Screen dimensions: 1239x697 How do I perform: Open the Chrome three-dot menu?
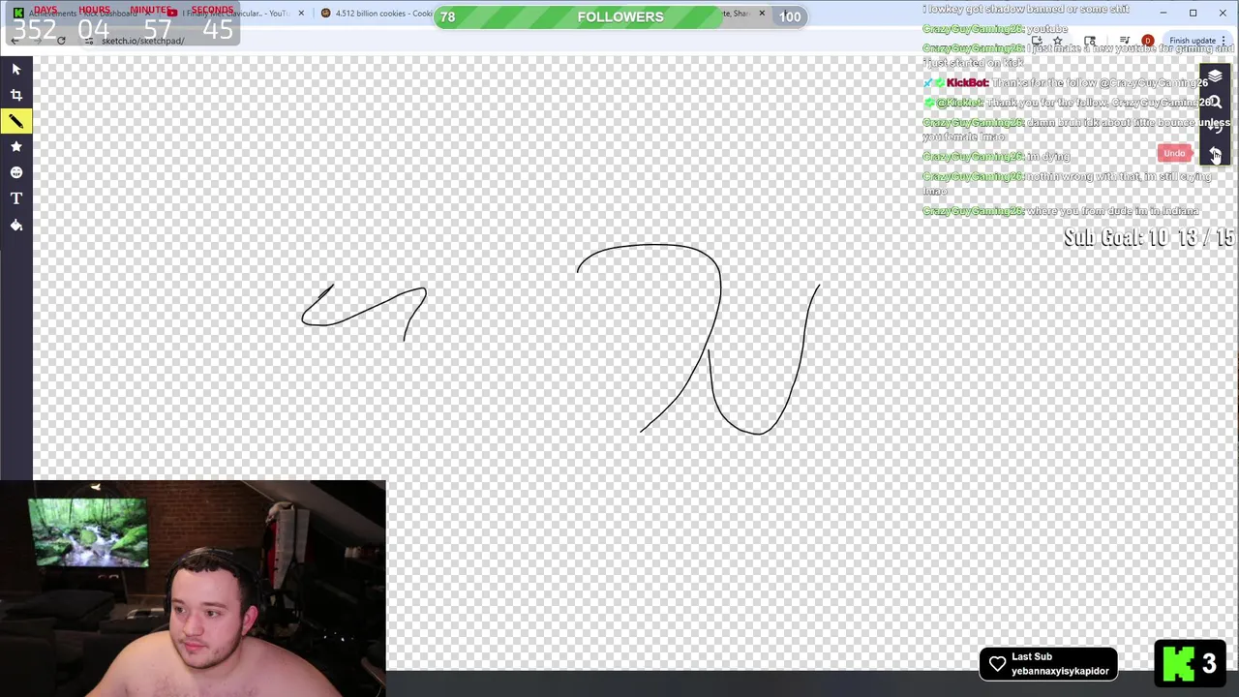1224,41
